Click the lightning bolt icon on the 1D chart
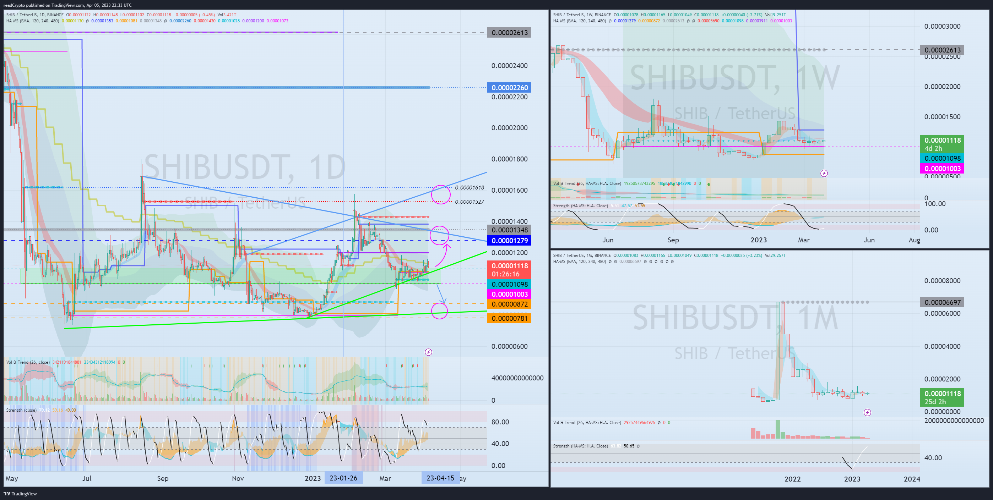Screen dimensions: 993x500 (428, 352)
